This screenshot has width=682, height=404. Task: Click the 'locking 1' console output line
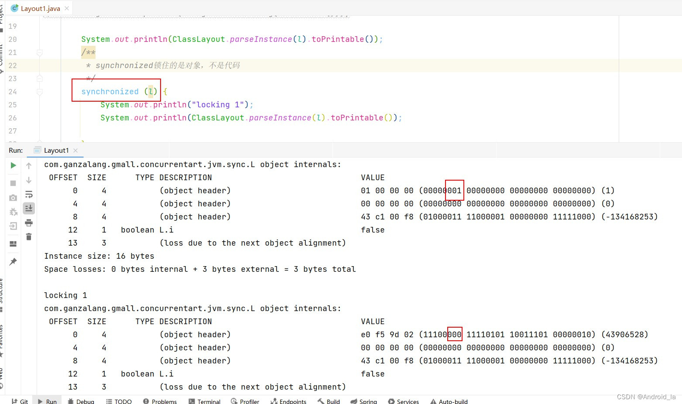pos(65,295)
